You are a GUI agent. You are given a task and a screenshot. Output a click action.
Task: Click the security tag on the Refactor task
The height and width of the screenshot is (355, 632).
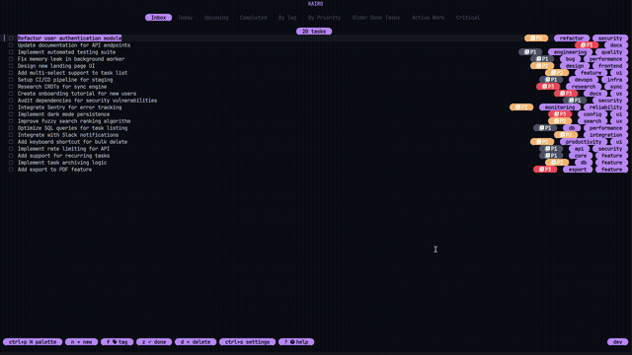pyautogui.click(x=610, y=38)
